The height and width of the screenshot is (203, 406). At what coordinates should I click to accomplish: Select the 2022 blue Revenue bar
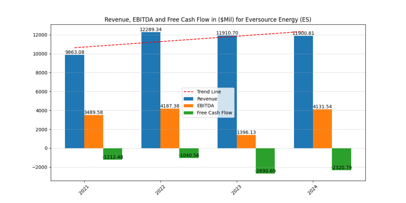pos(151,90)
